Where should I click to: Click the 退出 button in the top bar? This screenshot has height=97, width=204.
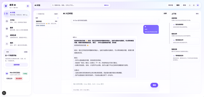(184, 5)
